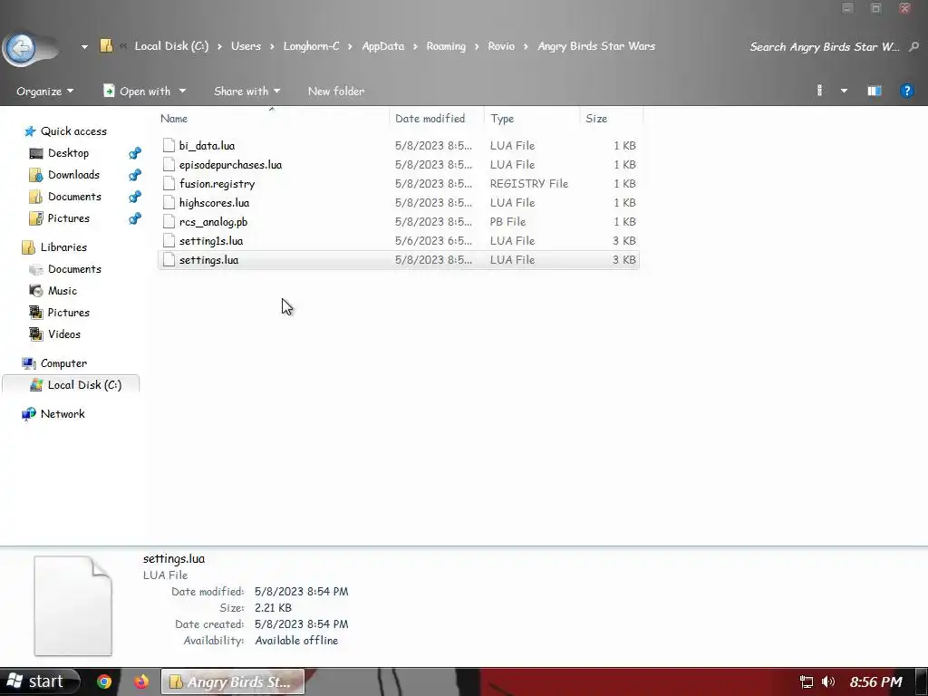This screenshot has width=928, height=696.
Task: Navigate to Local Disk (C:) breadcrumb
Action: coord(171,46)
